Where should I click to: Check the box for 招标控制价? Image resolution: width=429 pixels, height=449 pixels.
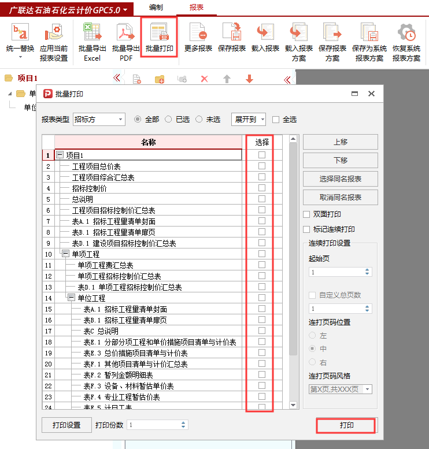point(262,188)
